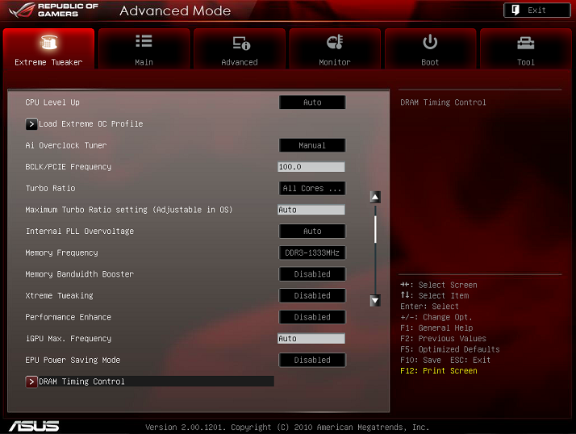Click the Memory Frequency label
576x434 pixels.
point(61,252)
